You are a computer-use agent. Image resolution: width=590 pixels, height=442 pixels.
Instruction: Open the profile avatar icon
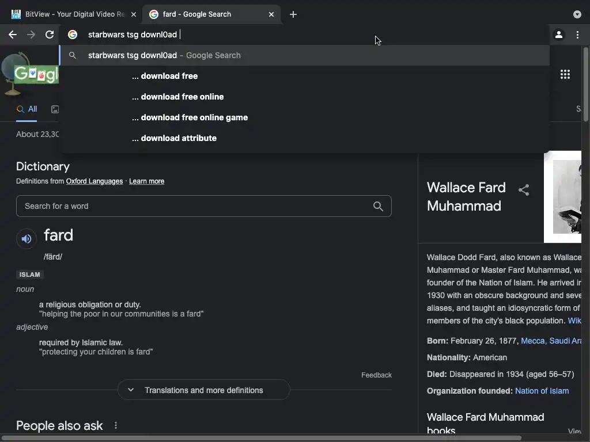pyautogui.click(x=558, y=35)
